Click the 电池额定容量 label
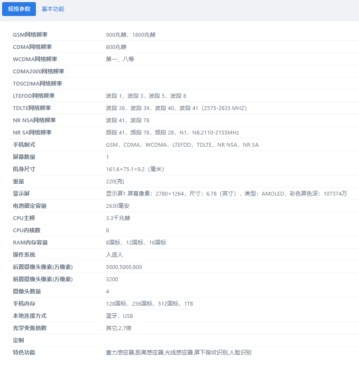359x365 pixels. click(x=30, y=206)
